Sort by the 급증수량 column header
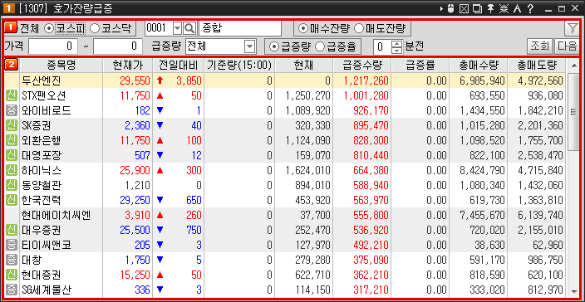The width and height of the screenshot is (585, 302). coord(362,66)
